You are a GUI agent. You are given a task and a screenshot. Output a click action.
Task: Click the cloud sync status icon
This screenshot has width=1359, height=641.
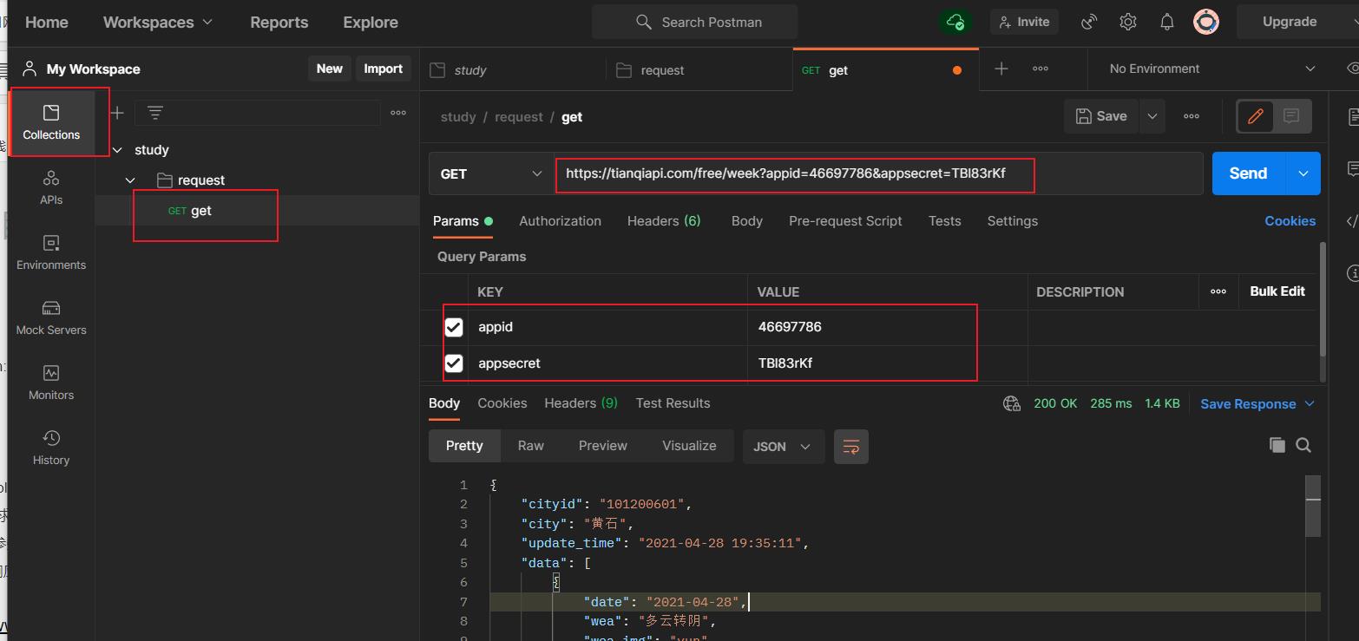click(955, 22)
